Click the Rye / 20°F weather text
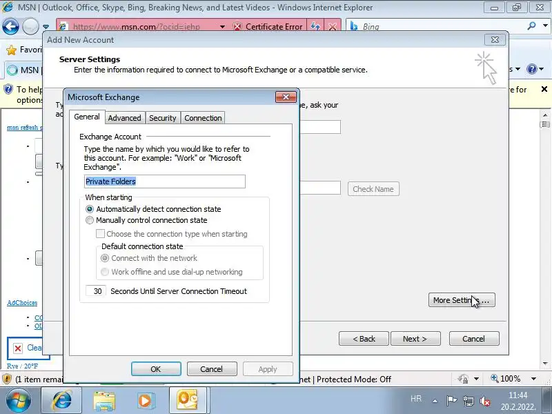This screenshot has width=552, height=414. pyautogui.click(x=22, y=366)
